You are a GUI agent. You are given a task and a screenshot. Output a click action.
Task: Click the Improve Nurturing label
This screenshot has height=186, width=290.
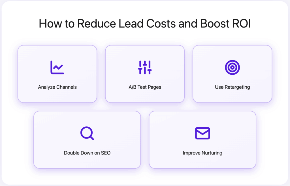tap(202, 153)
